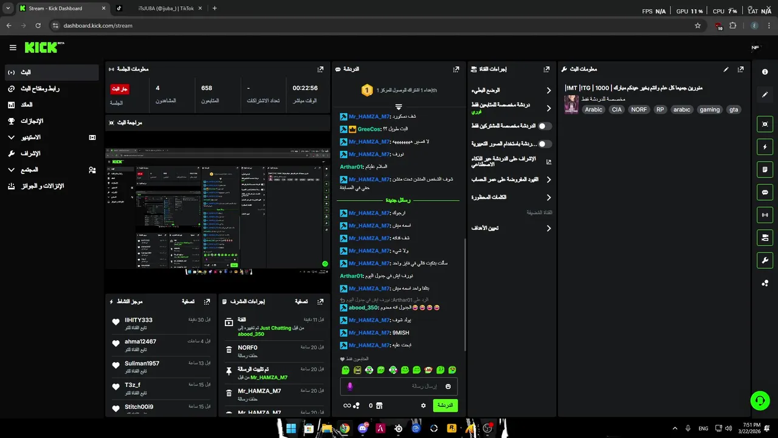778x438 pixels.
Task: Open the stream section in left sidebar
Action: pos(52,72)
